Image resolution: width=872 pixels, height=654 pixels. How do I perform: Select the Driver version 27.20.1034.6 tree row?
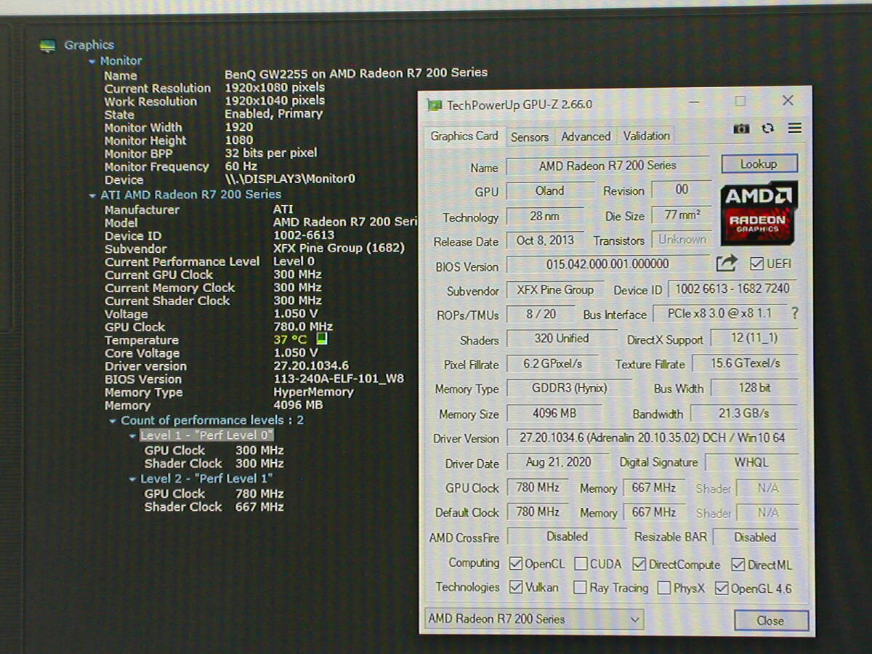point(226,366)
